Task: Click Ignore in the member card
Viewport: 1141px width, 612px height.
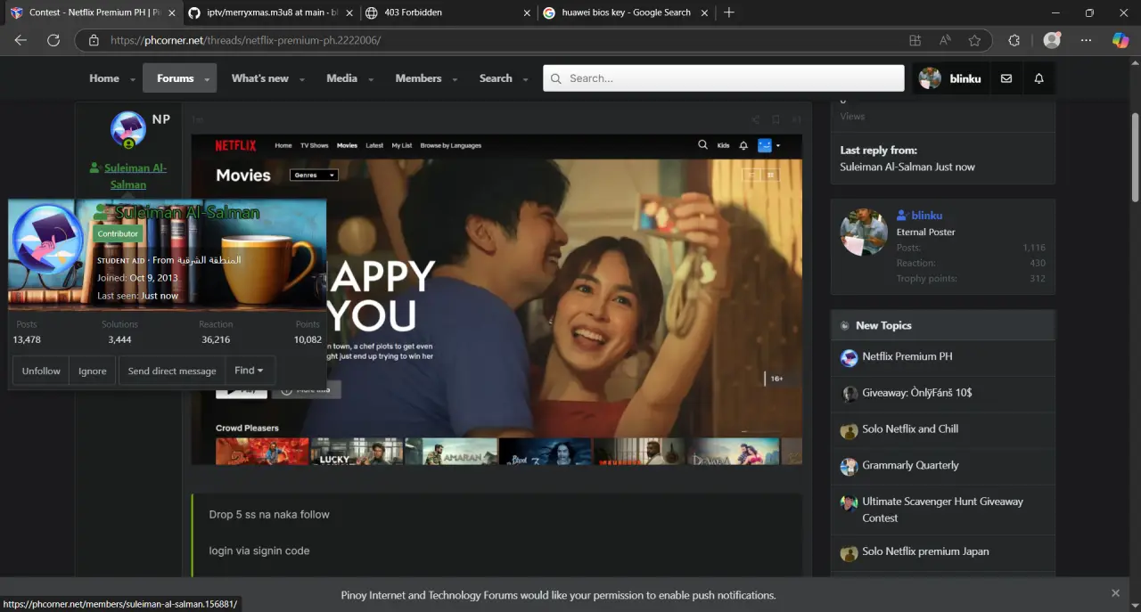Action: coord(92,371)
